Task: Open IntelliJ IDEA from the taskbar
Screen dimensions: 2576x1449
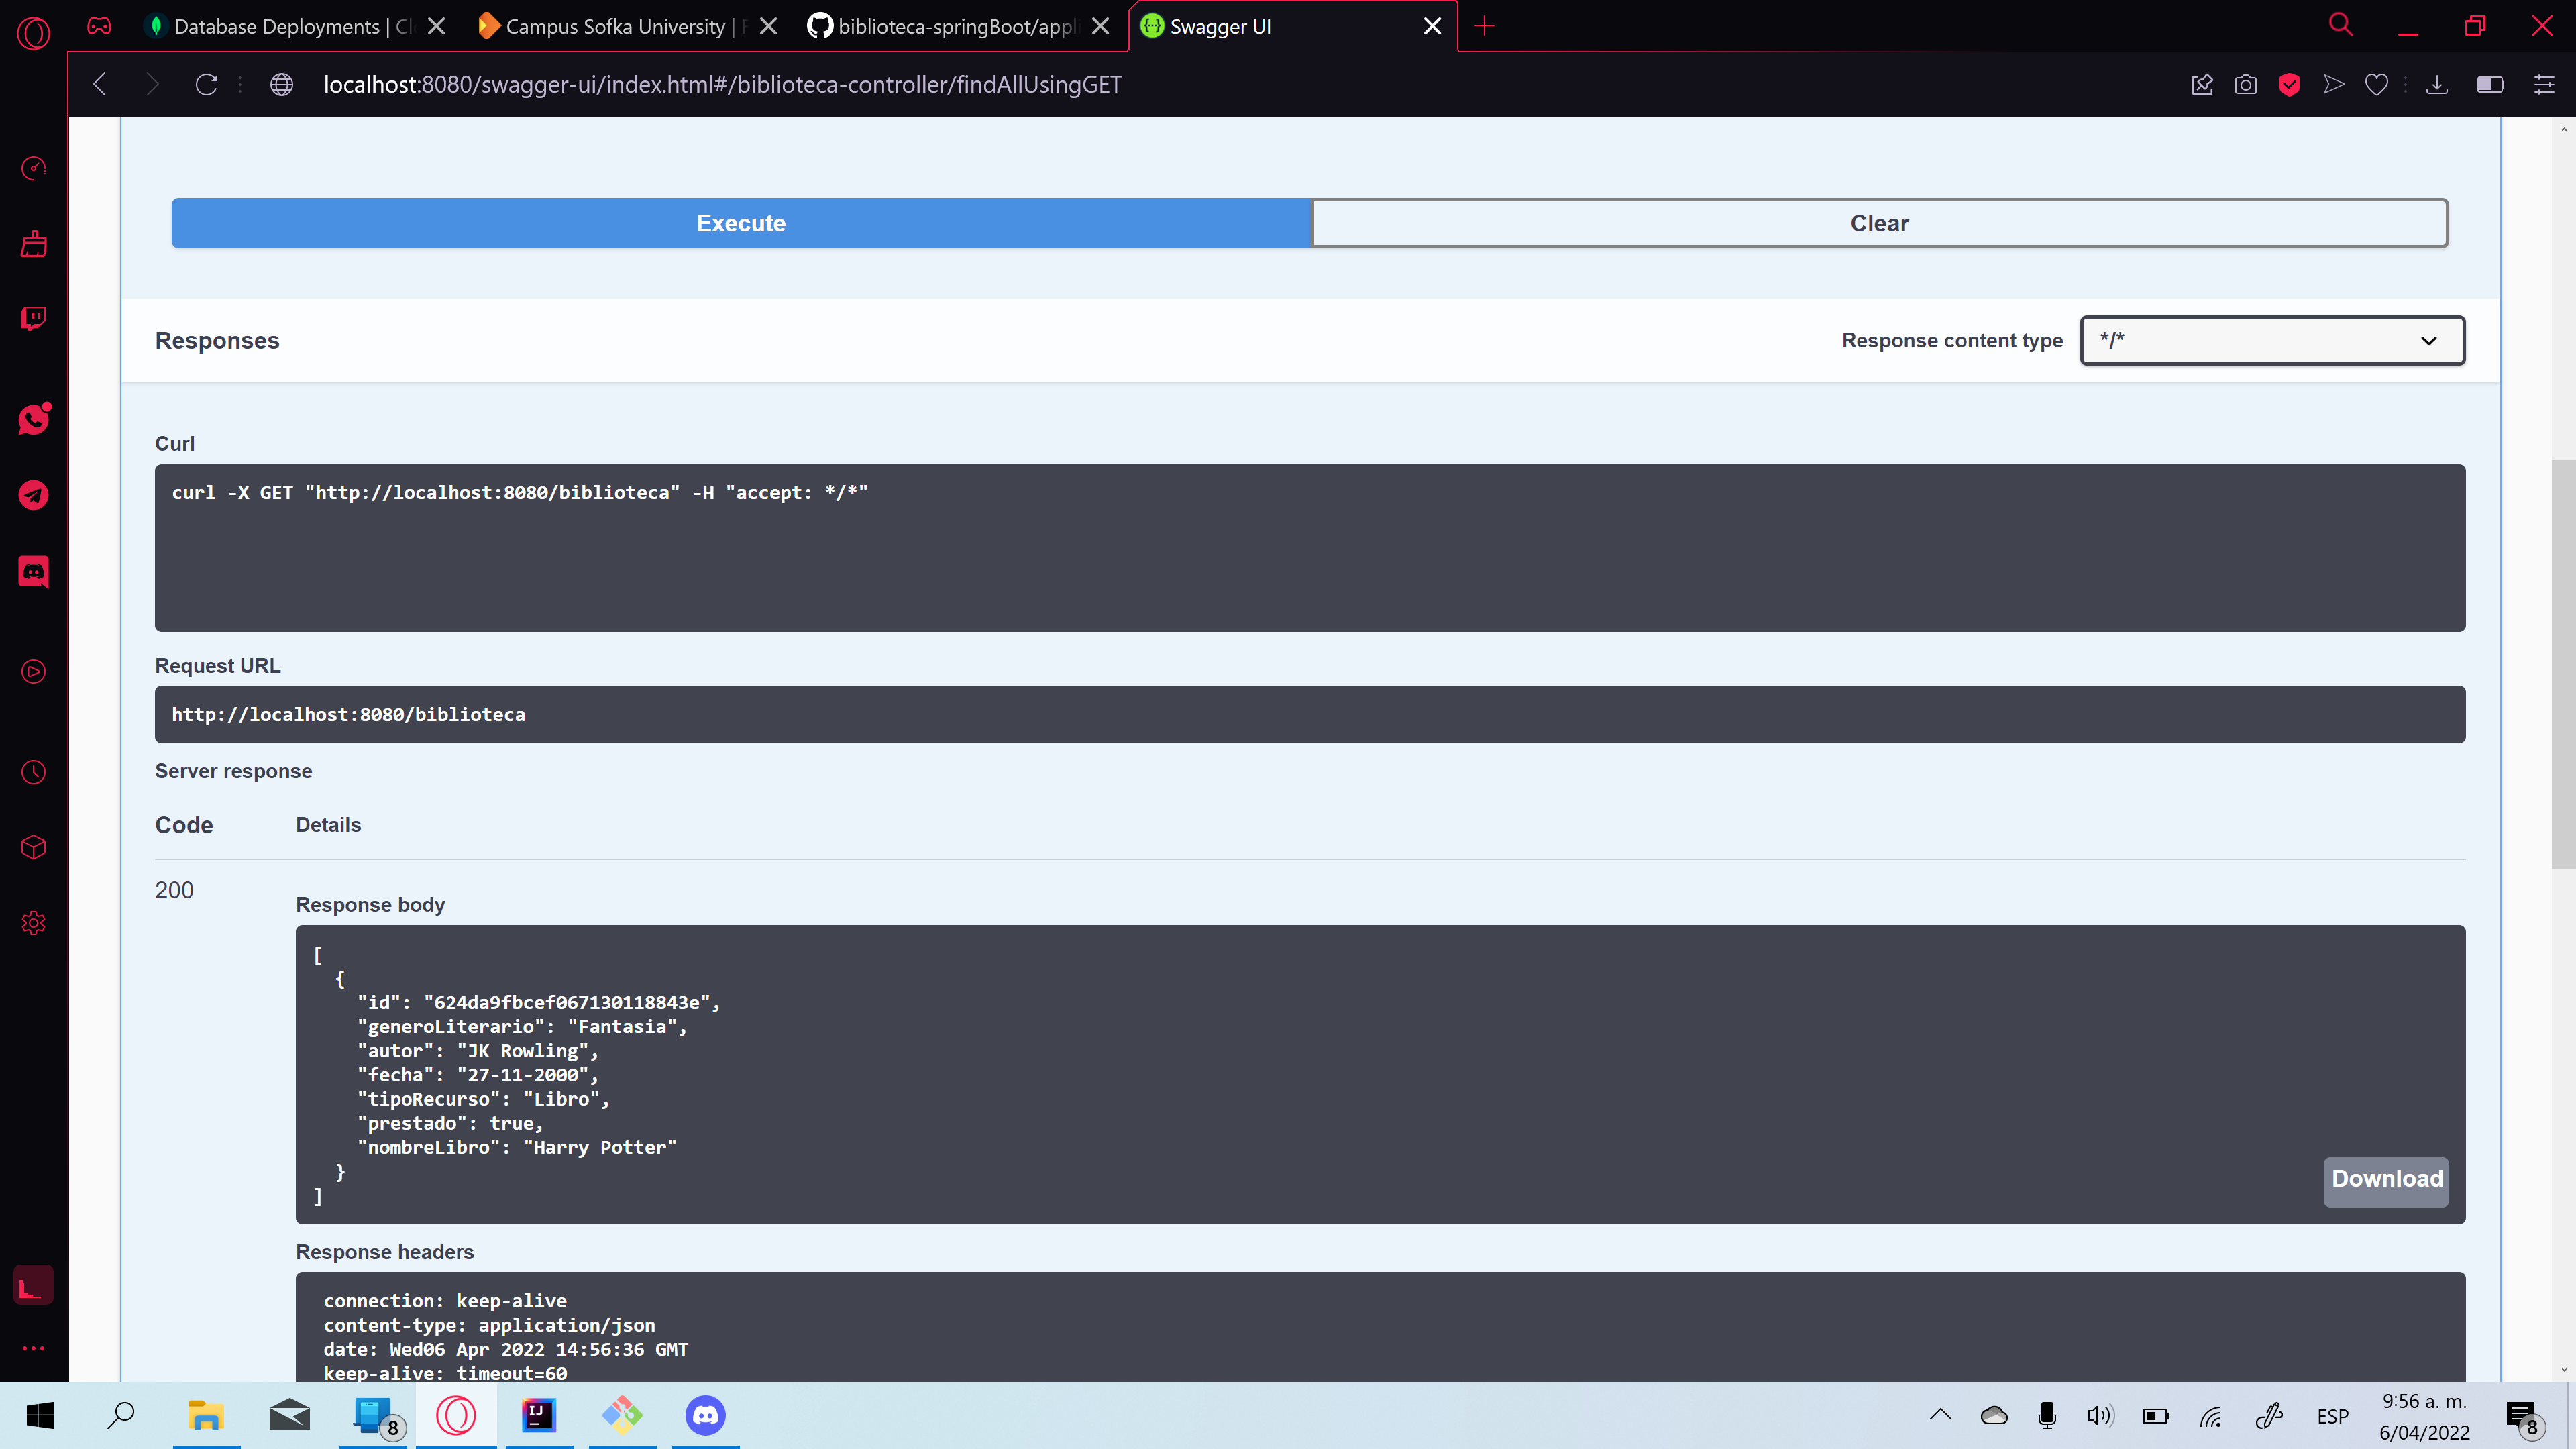Action: [538, 1415]
